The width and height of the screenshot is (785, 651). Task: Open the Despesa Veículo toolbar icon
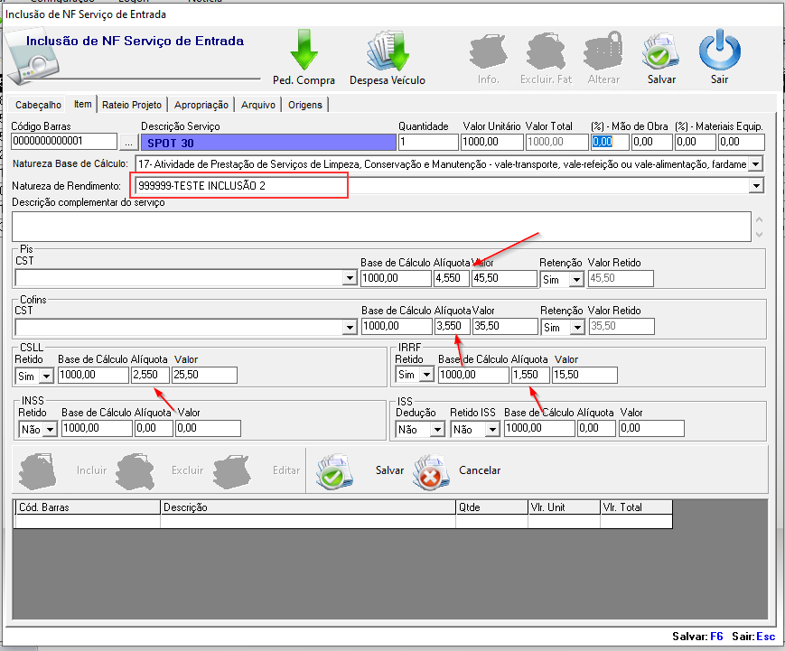tap(388, 51)
